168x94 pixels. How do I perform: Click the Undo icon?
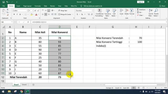(7, 2)
